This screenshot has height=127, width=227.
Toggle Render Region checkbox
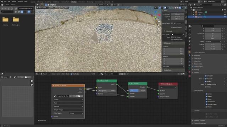pyautogui.click(x=172, y=28)
